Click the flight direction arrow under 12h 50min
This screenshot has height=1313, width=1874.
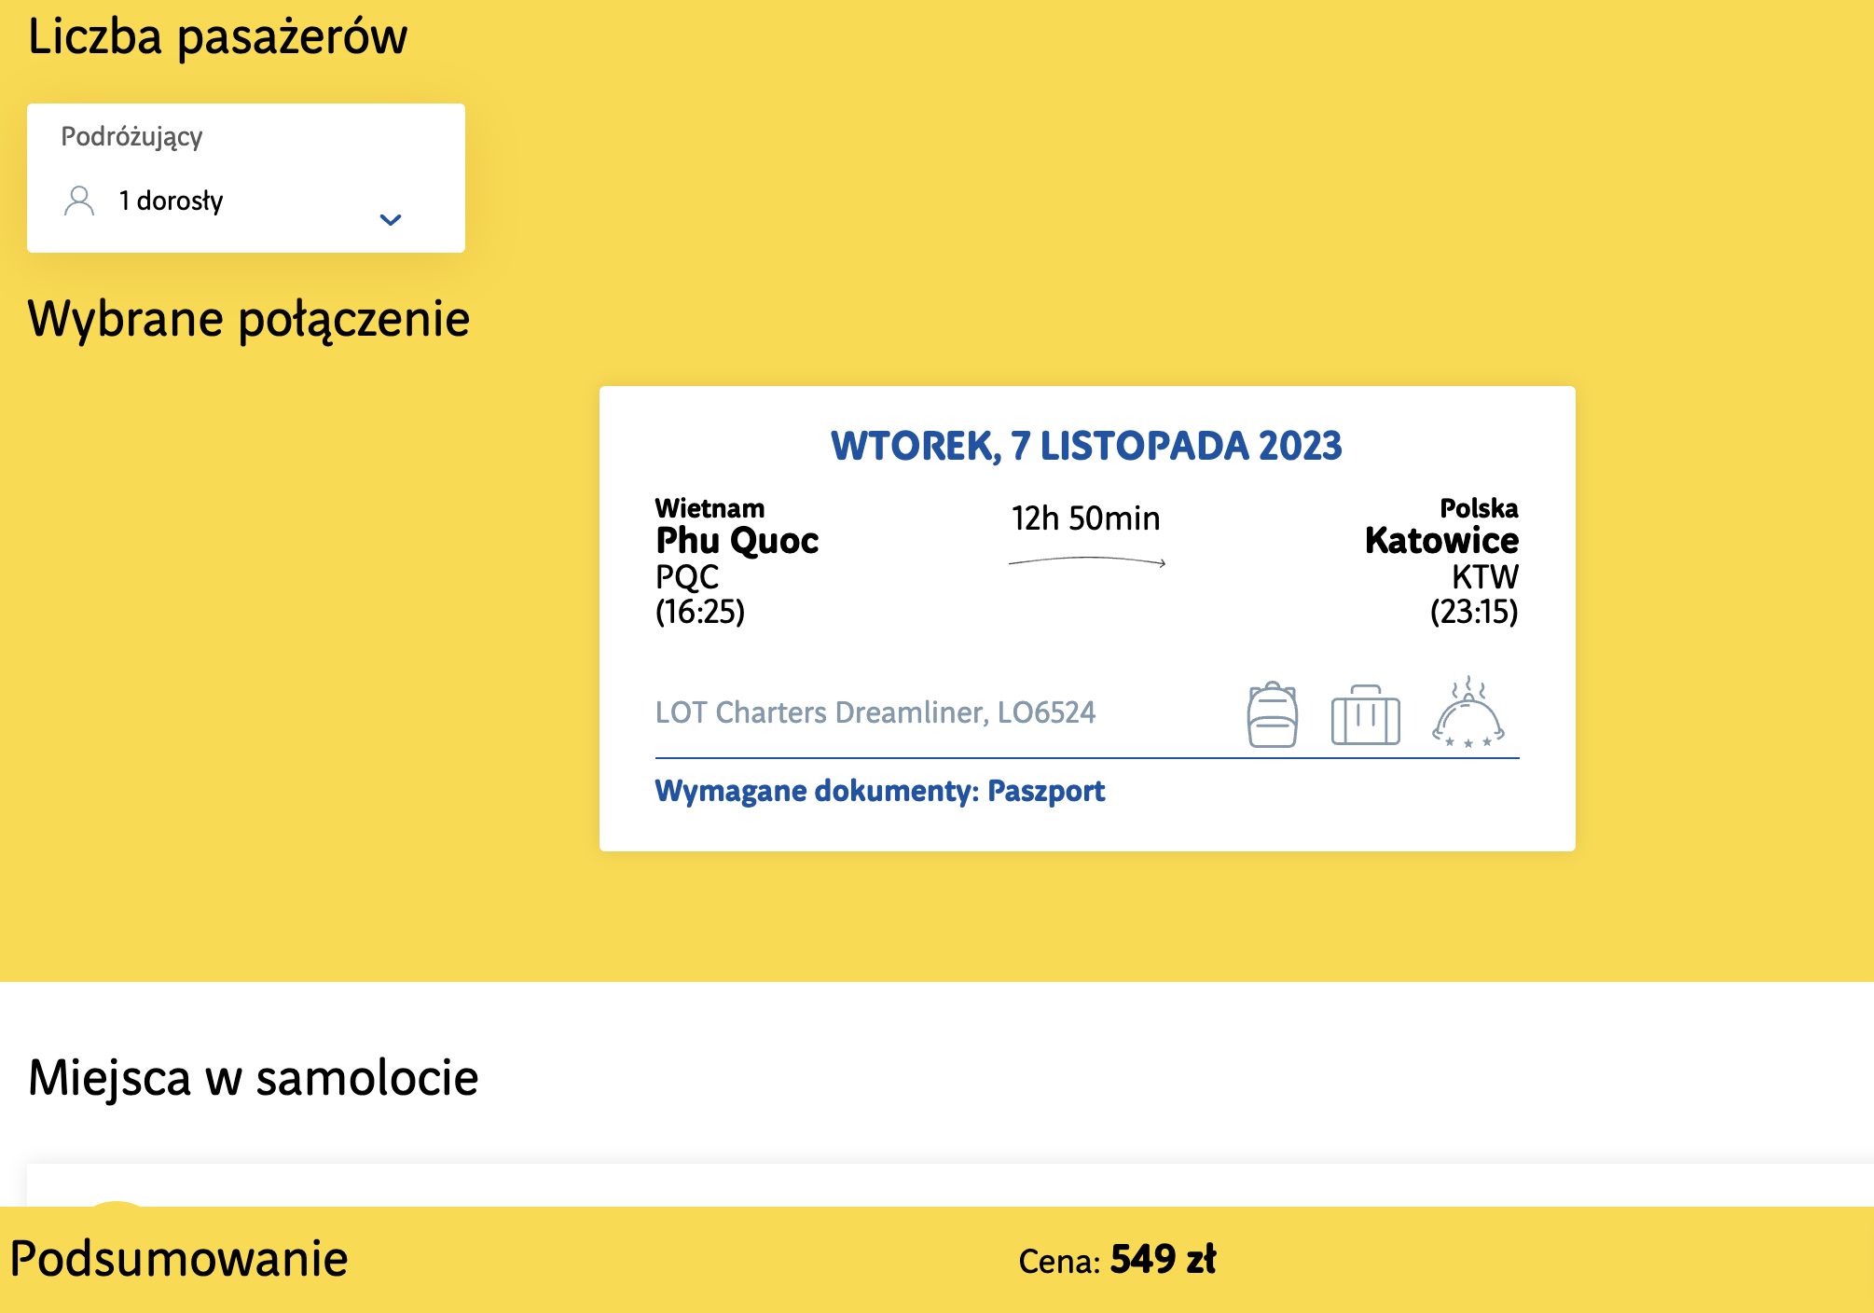1087,561
